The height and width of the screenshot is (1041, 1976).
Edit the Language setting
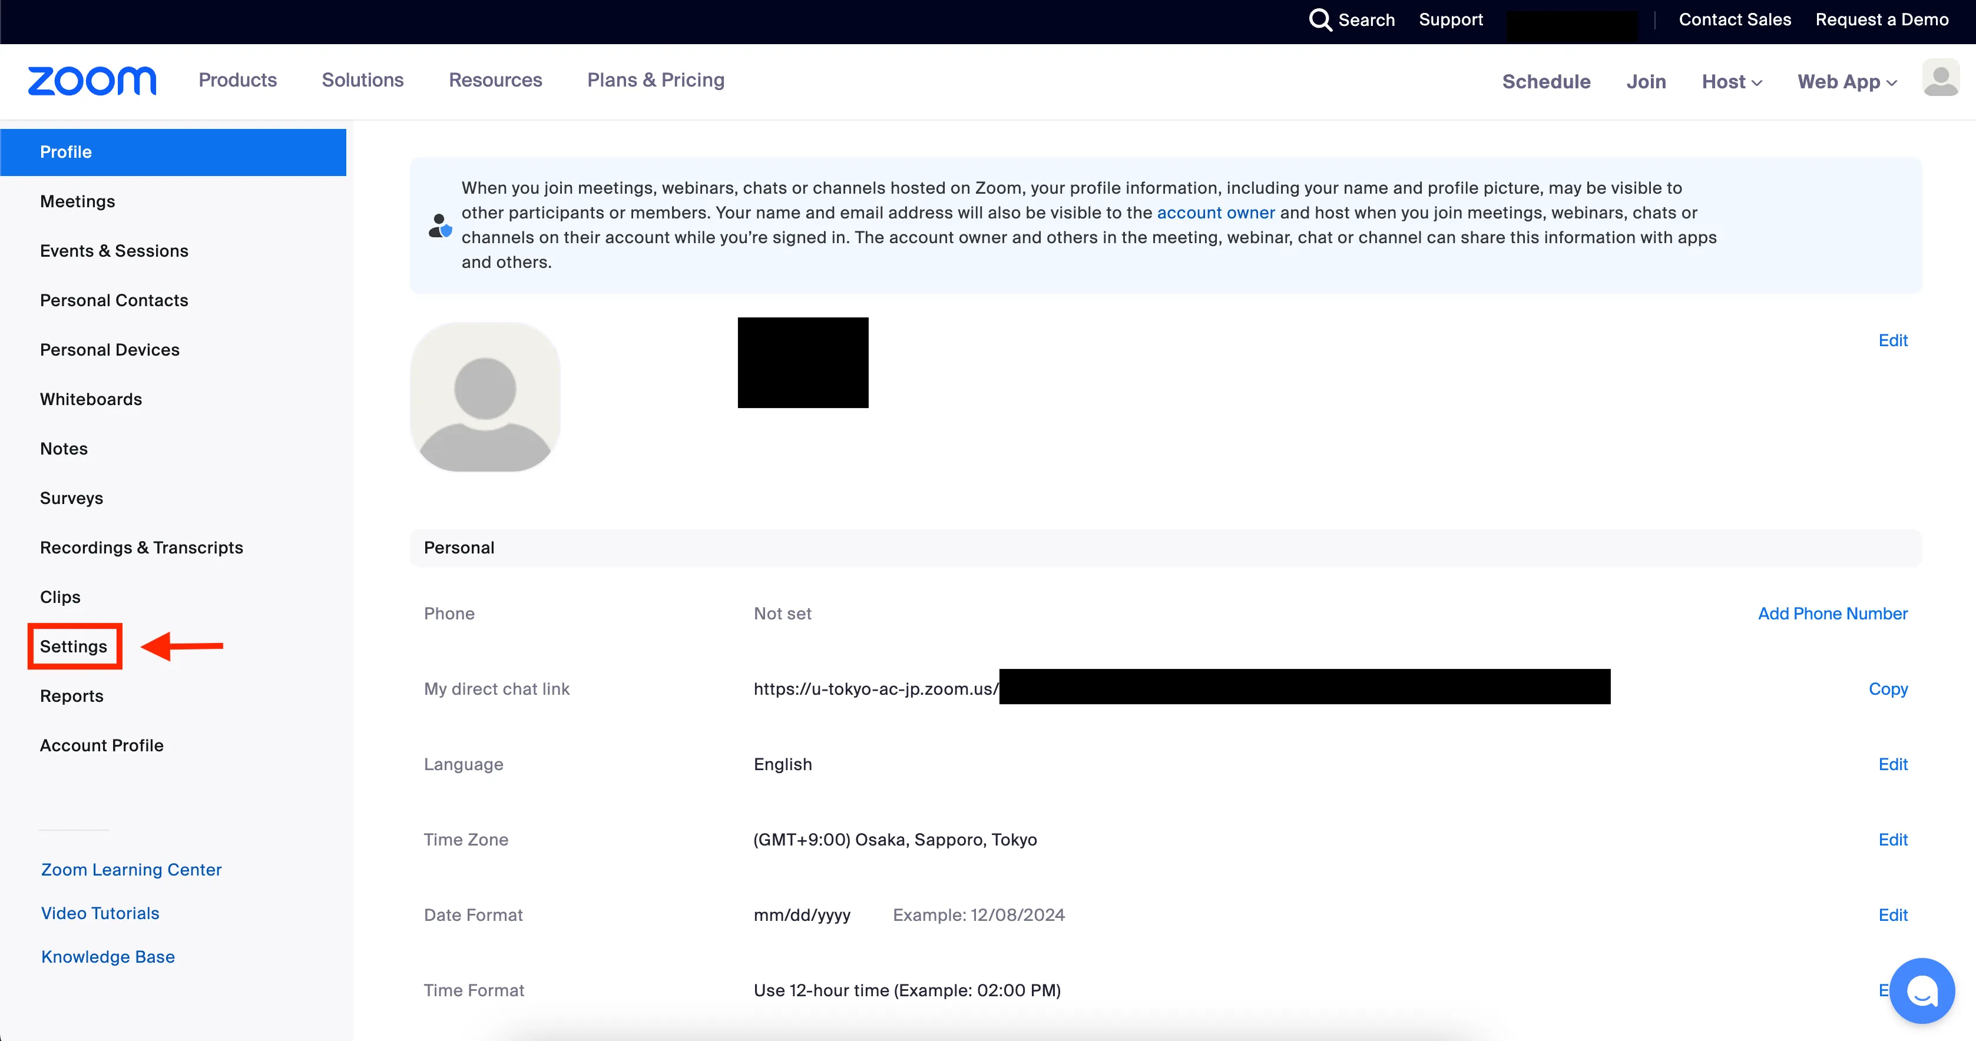pos(1892,764)
